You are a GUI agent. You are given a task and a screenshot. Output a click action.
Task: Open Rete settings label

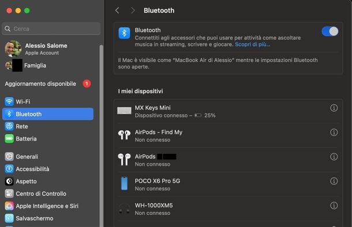click(x=22, y=126)
